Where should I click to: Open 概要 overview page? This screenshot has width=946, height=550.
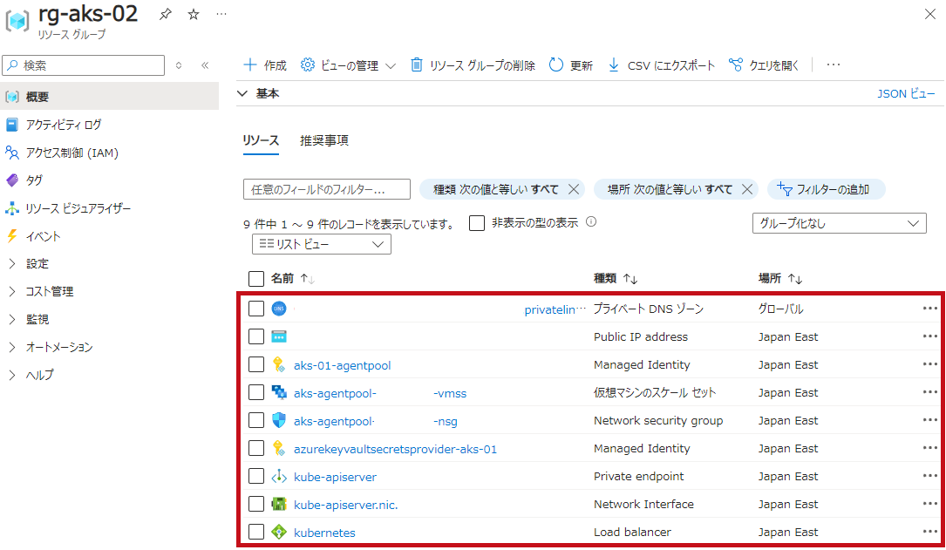(109, 97)
